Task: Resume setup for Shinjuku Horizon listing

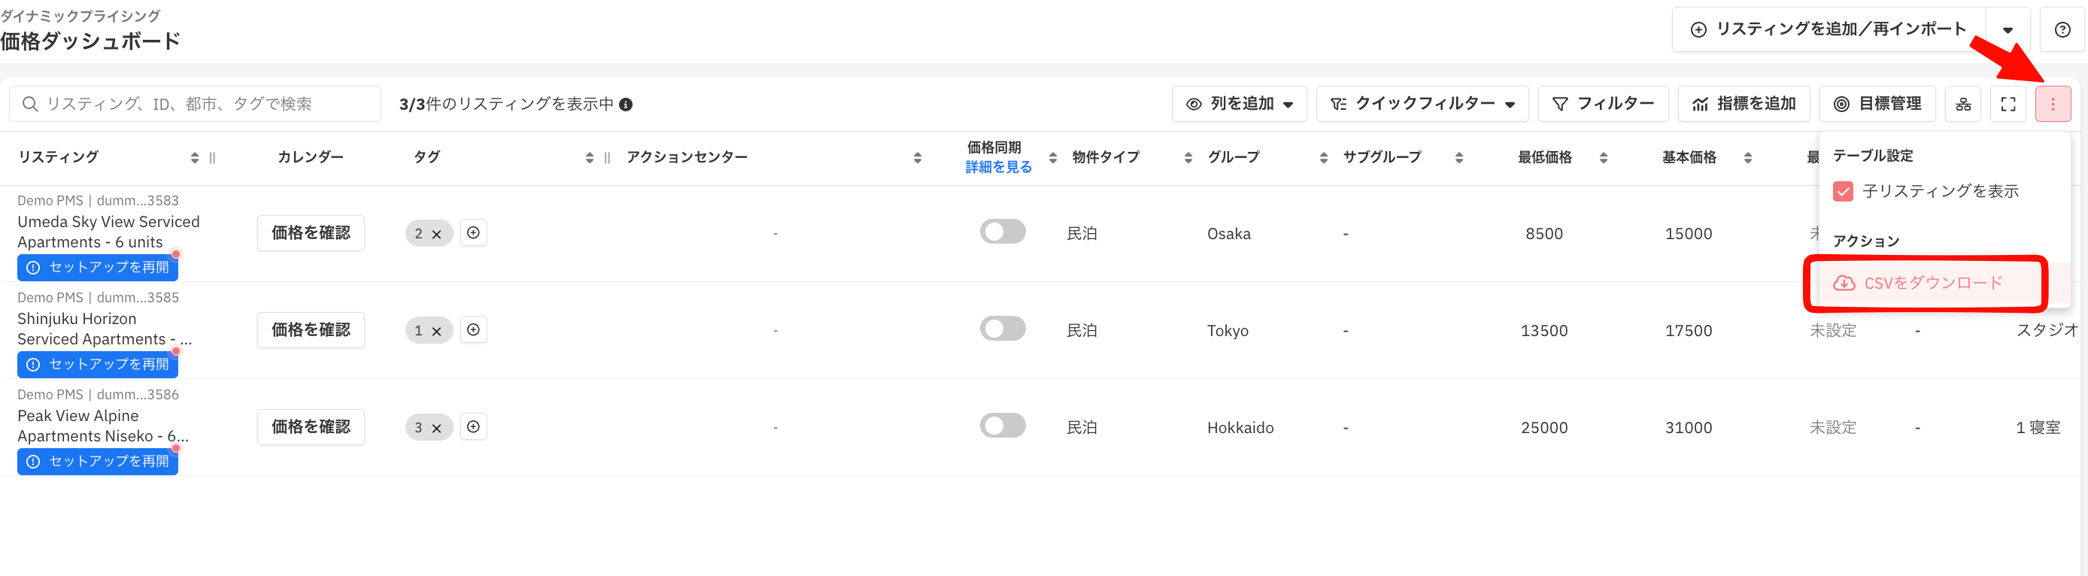Action: 98,365
